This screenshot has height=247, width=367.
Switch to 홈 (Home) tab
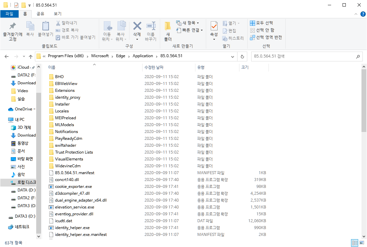pos(25,14)
